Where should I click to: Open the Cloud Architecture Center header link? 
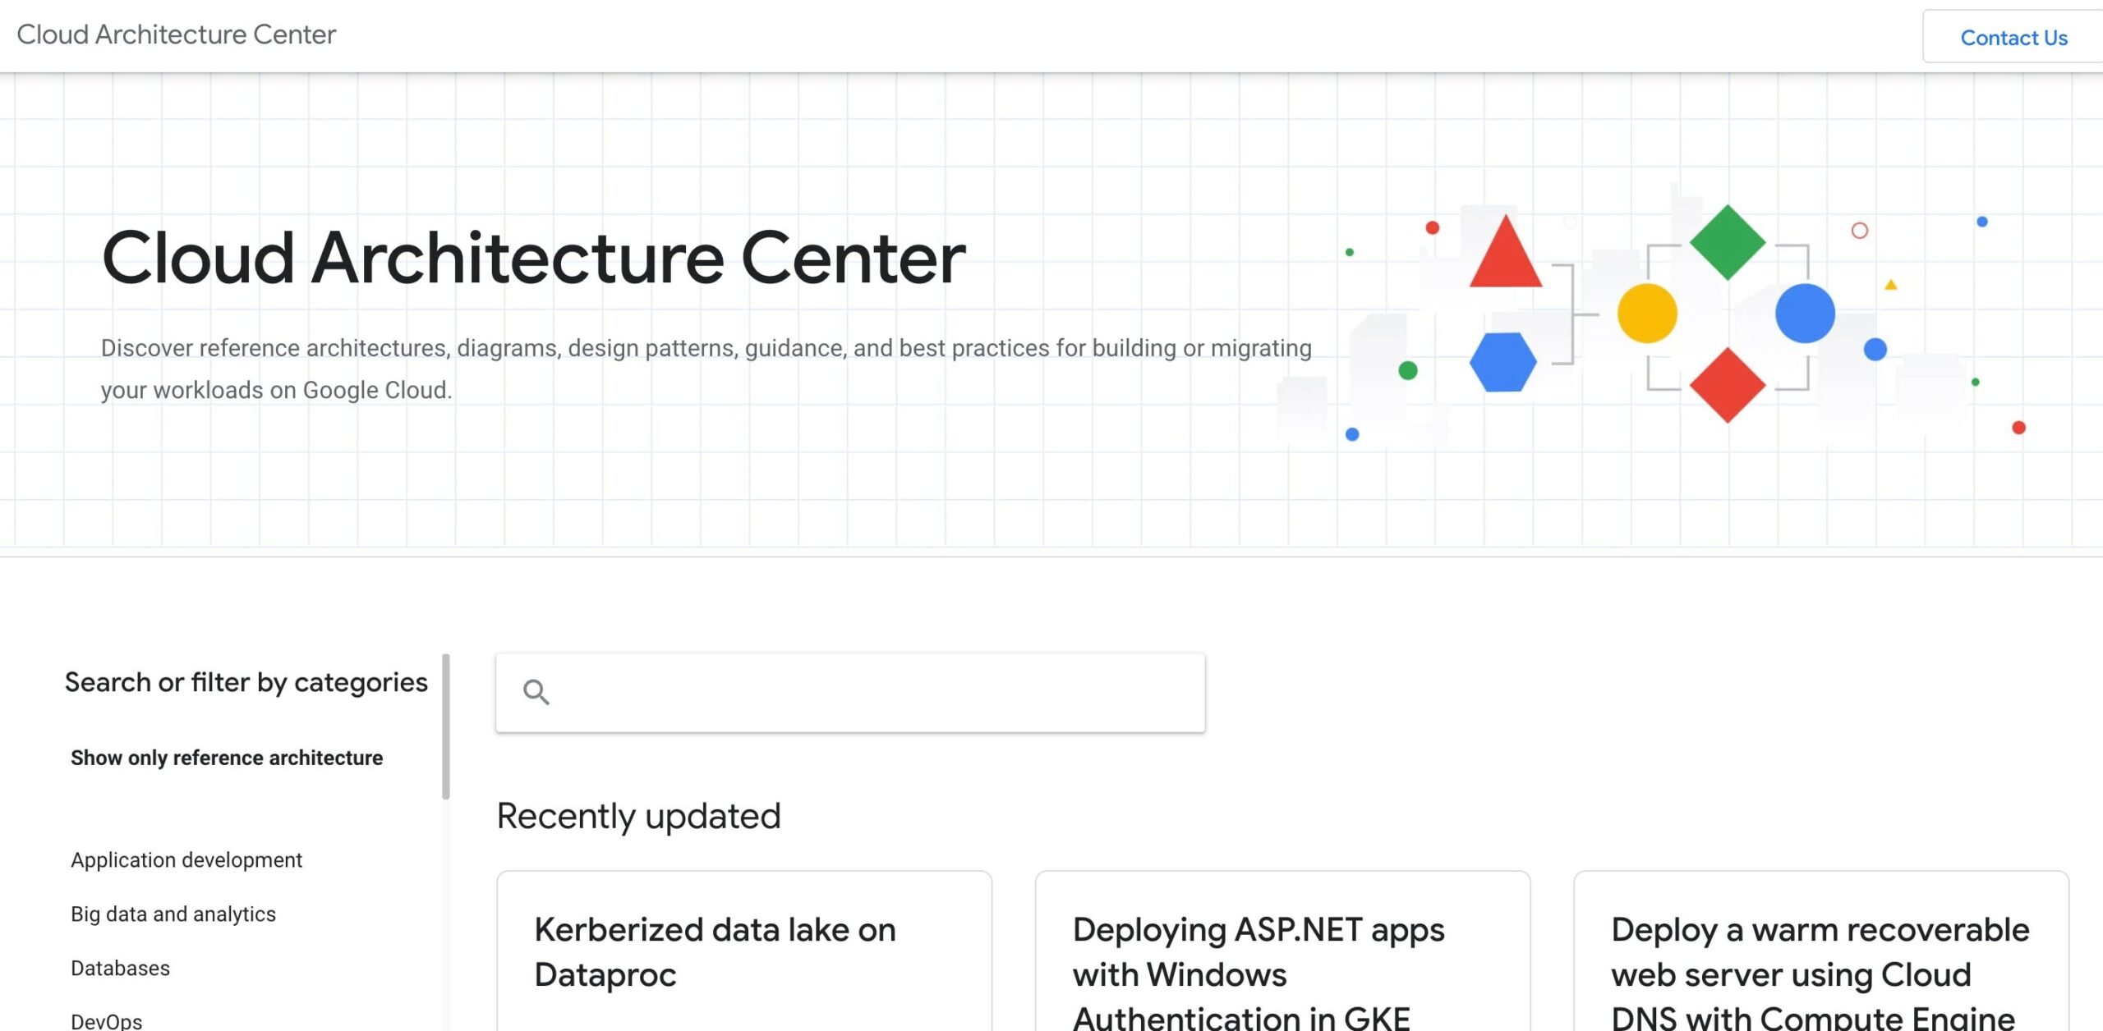point(176,34)
